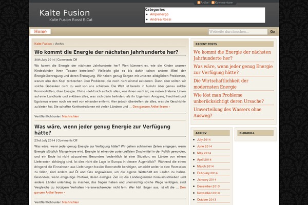Open the May 2014 archive
The height and width of the screenshot is (205, 308).
[x=204, y=153]
